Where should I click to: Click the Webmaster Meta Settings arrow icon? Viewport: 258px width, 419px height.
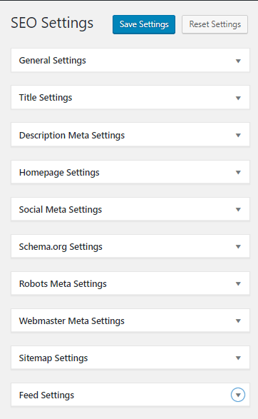(x=238, y=321)
